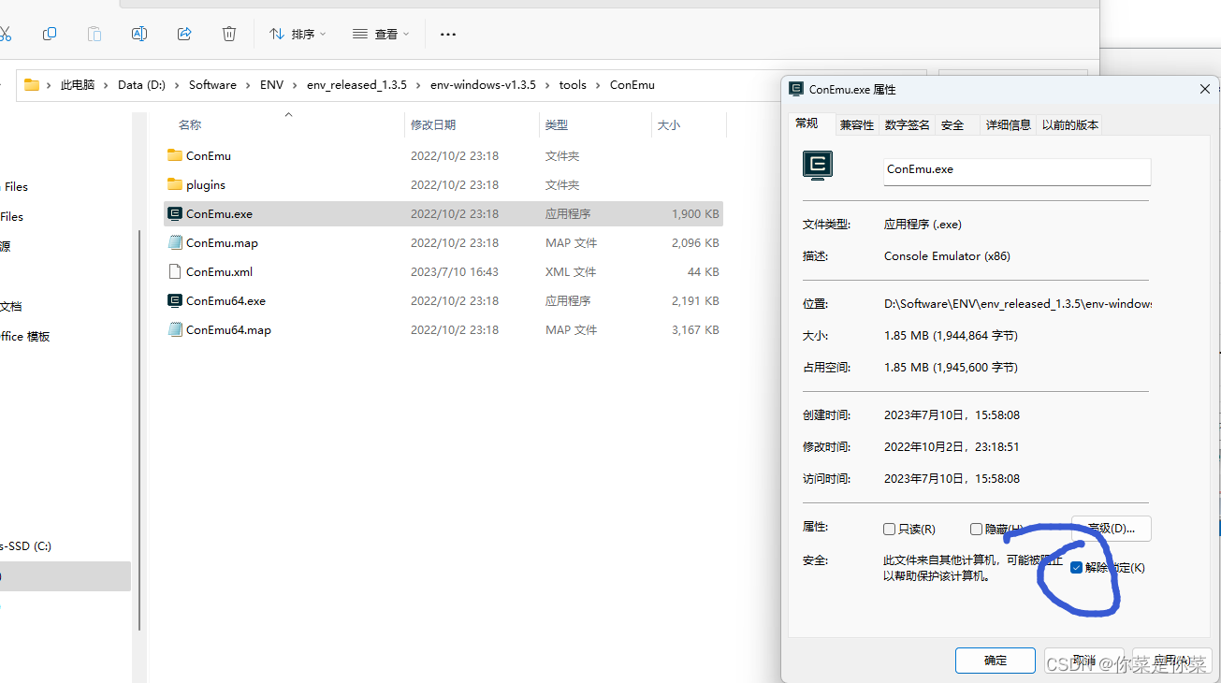This screenshot has width=1221, height=683.
Task: Click the ConEmu.map file icon
Action: click(175, 242)
